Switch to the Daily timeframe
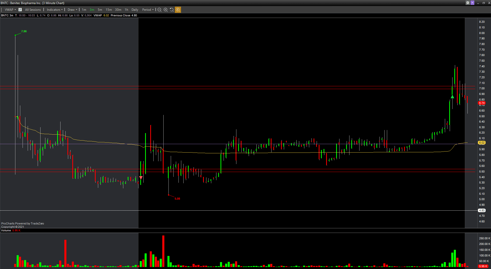491x269 pixels. [135, 10]
